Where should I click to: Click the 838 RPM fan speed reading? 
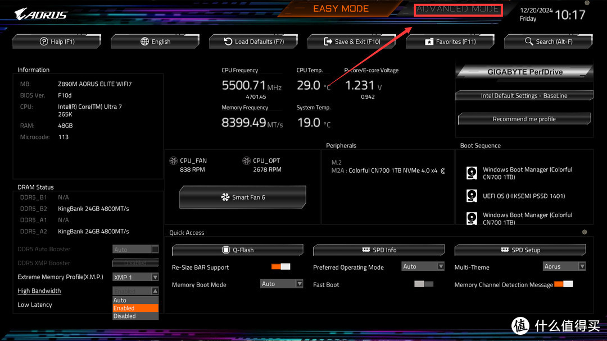pyautogui.click(x=192, y=169)
